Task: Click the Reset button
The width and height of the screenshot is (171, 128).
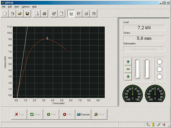Action: (x=35, y=114)
